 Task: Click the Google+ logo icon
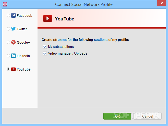[13, 42]
